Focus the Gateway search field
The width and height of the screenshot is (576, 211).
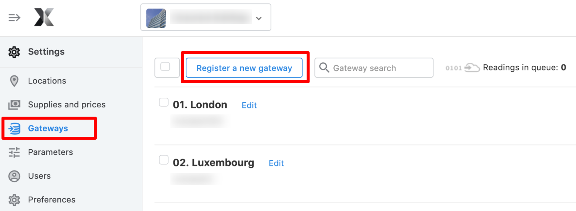[x=374, y=68]
